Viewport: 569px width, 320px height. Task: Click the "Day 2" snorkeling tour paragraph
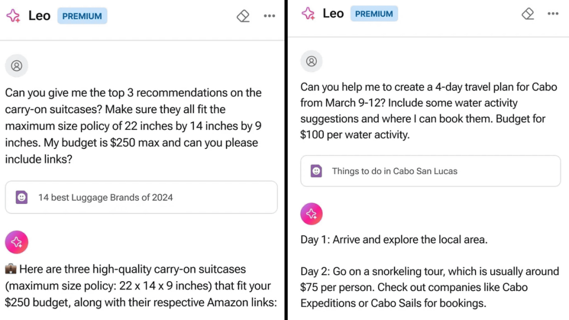tap(430, 287)
